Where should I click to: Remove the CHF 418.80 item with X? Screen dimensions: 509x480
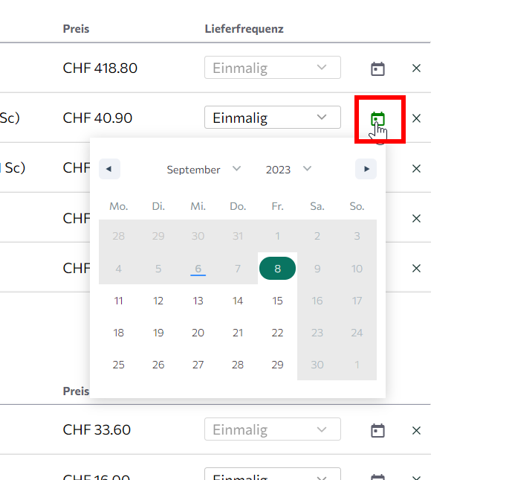click(416, 68)
